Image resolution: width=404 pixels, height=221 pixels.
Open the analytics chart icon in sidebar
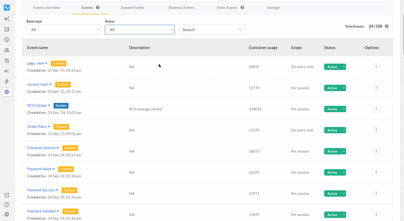tap(7, 29)
